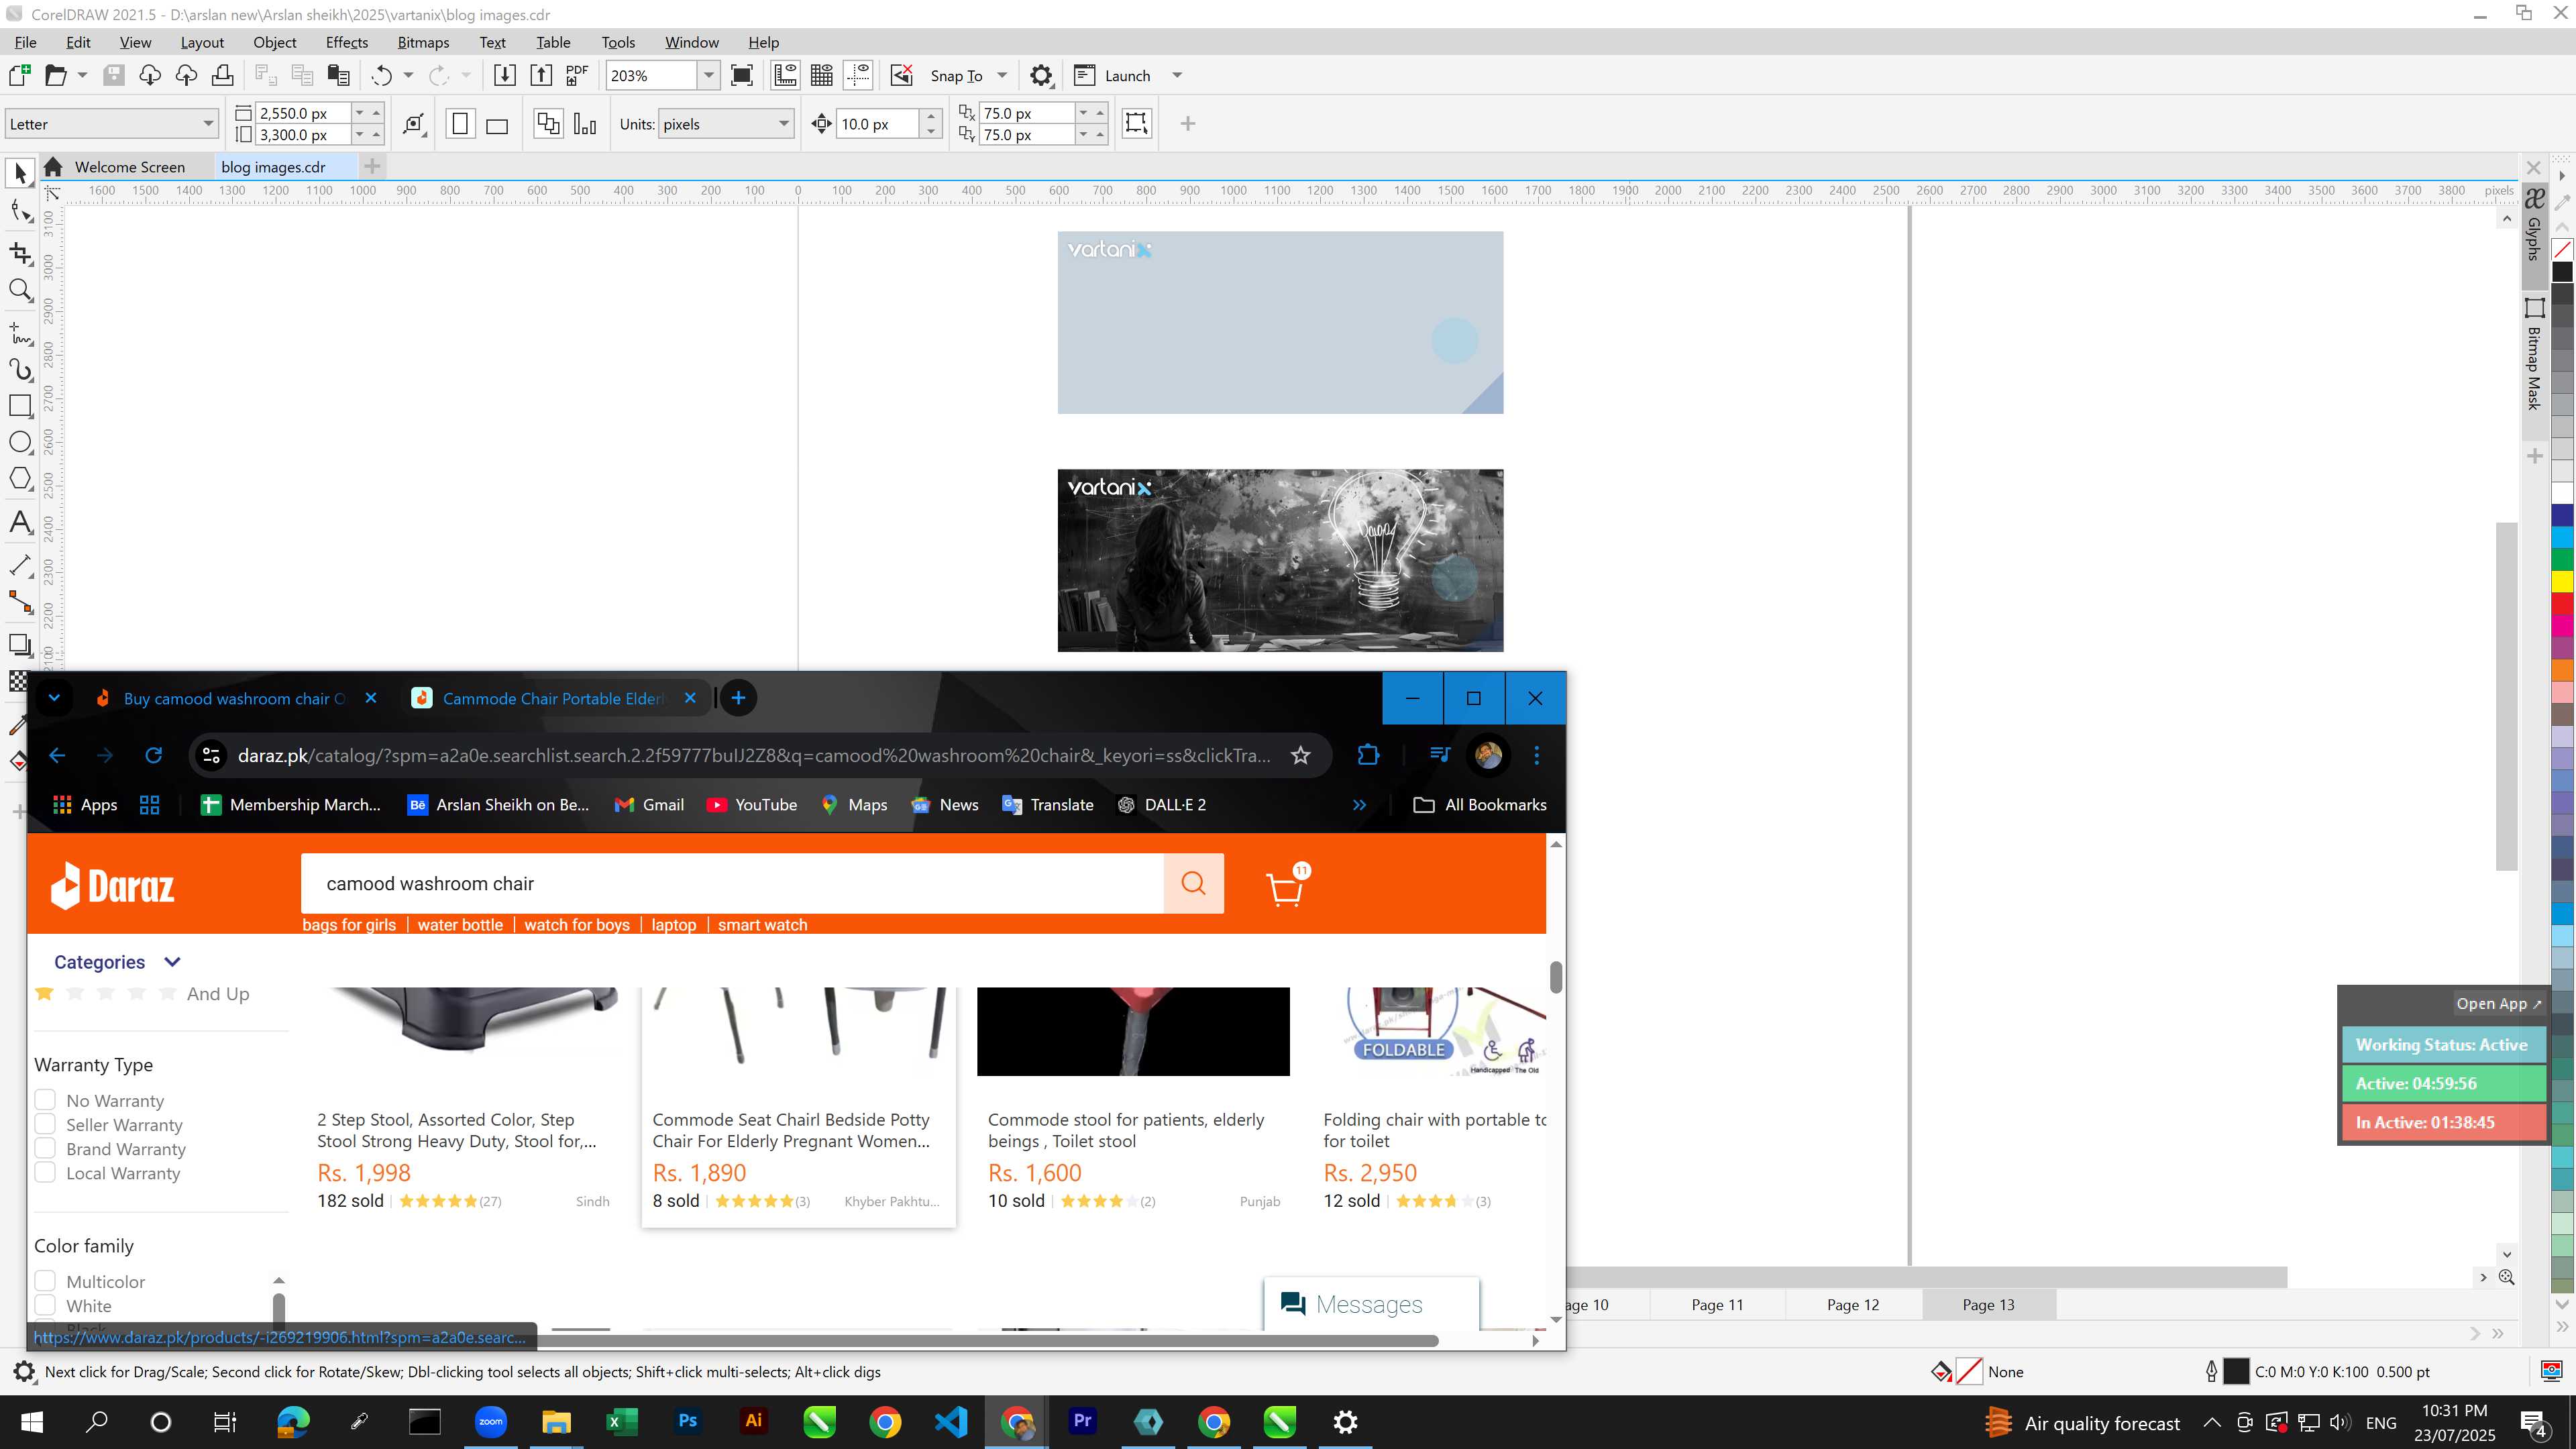Screen dimensions: 2576x1449
Task: Click the water bottle suggestion link
Action: (460, 925)
